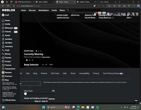The image size is (141, 110).
Task: Click Redraw next to Avatar isn't loading correctly
Action: pyautogui.click(x=52, y=99)
